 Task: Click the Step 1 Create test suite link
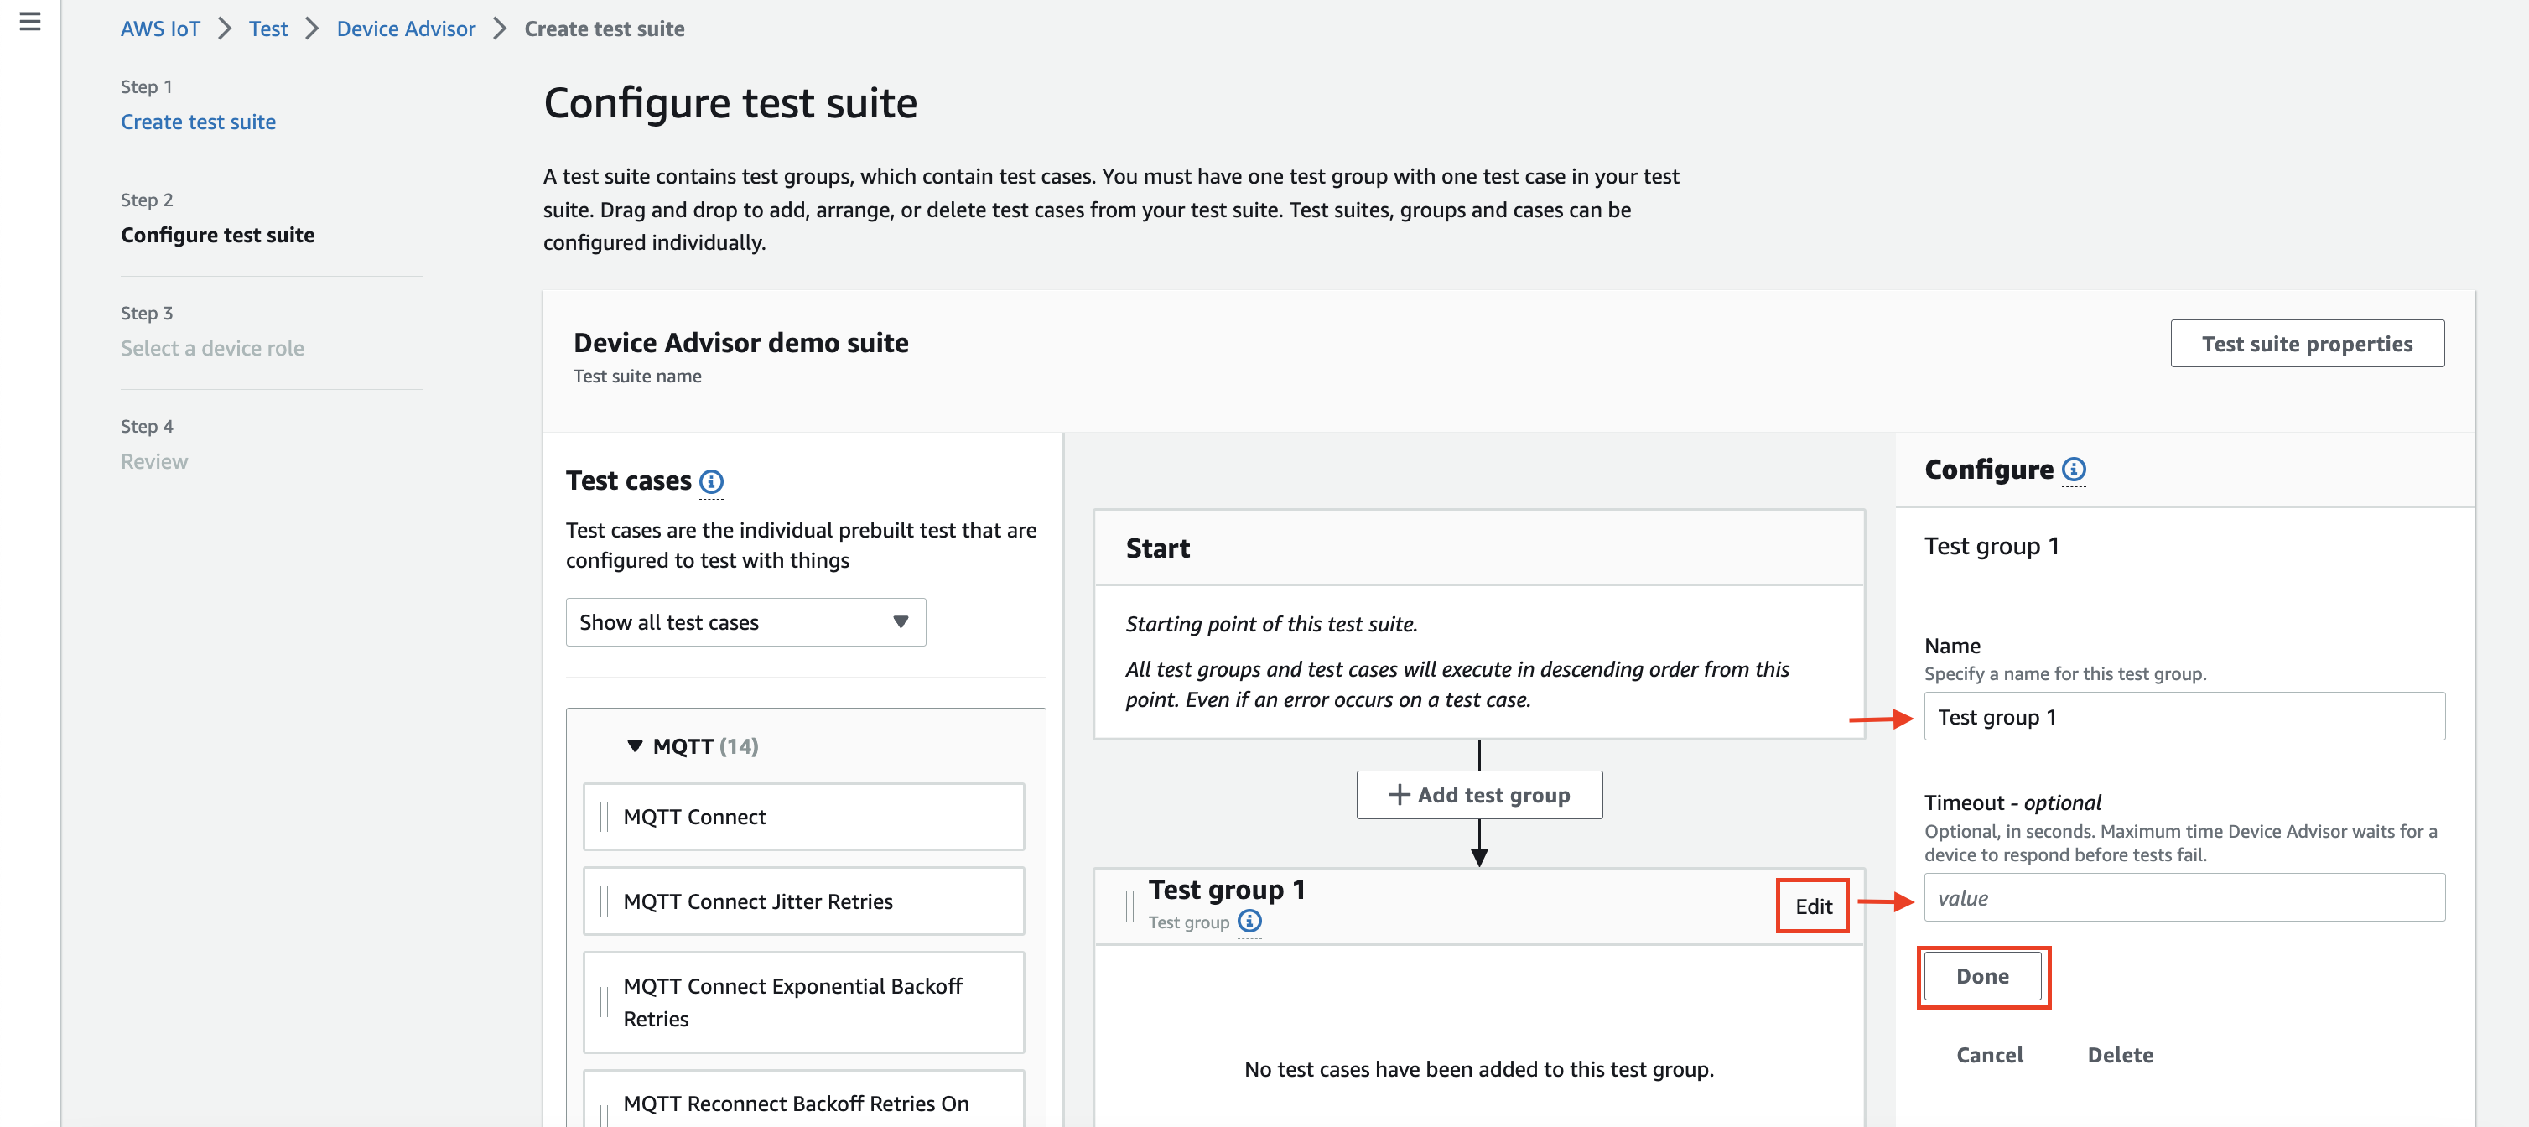(199, 121)
